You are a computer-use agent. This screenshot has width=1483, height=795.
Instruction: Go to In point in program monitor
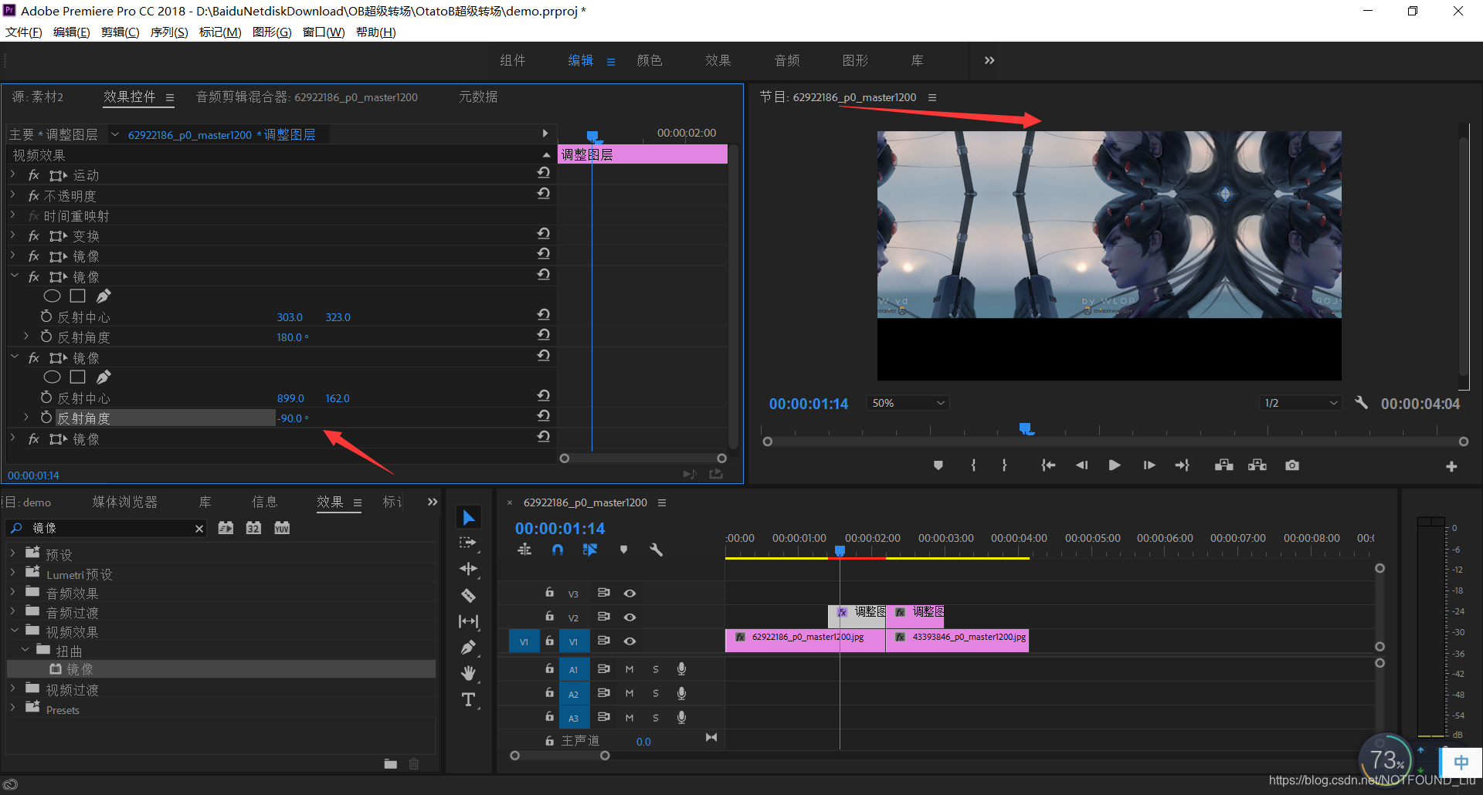[x=1048, y=465]
